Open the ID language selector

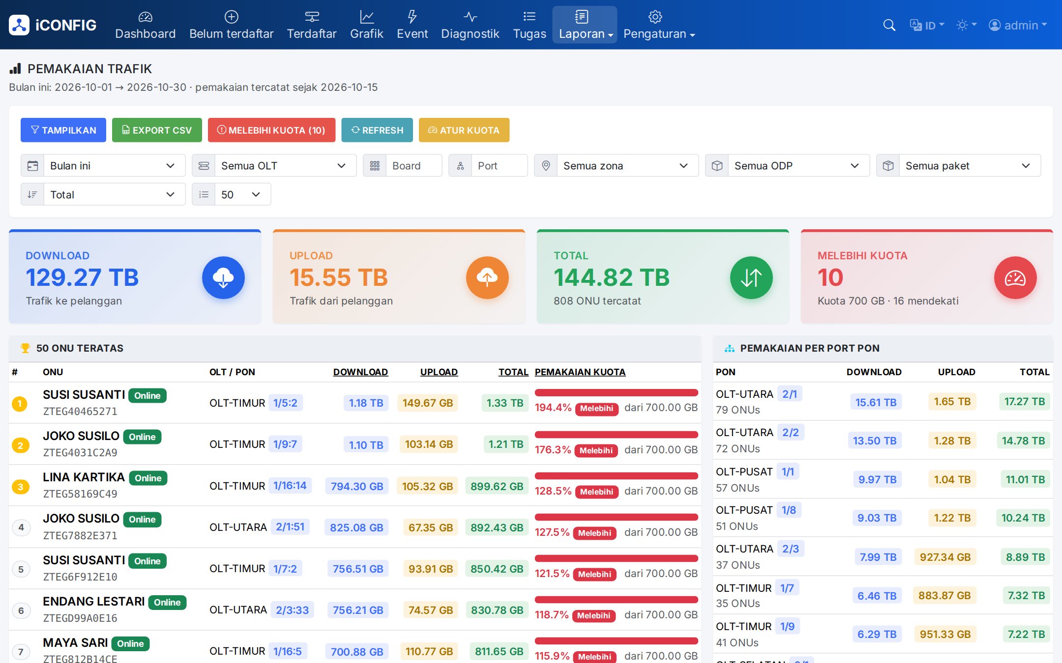(x=927, y=25)
